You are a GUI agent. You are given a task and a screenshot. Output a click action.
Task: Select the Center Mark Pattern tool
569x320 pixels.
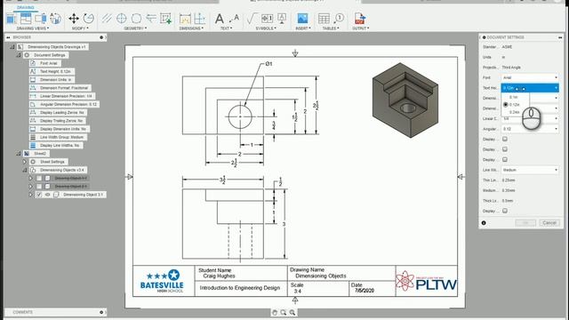[136, 18]
